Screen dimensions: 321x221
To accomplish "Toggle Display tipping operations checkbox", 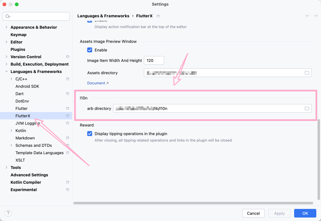I will point(90,134).
